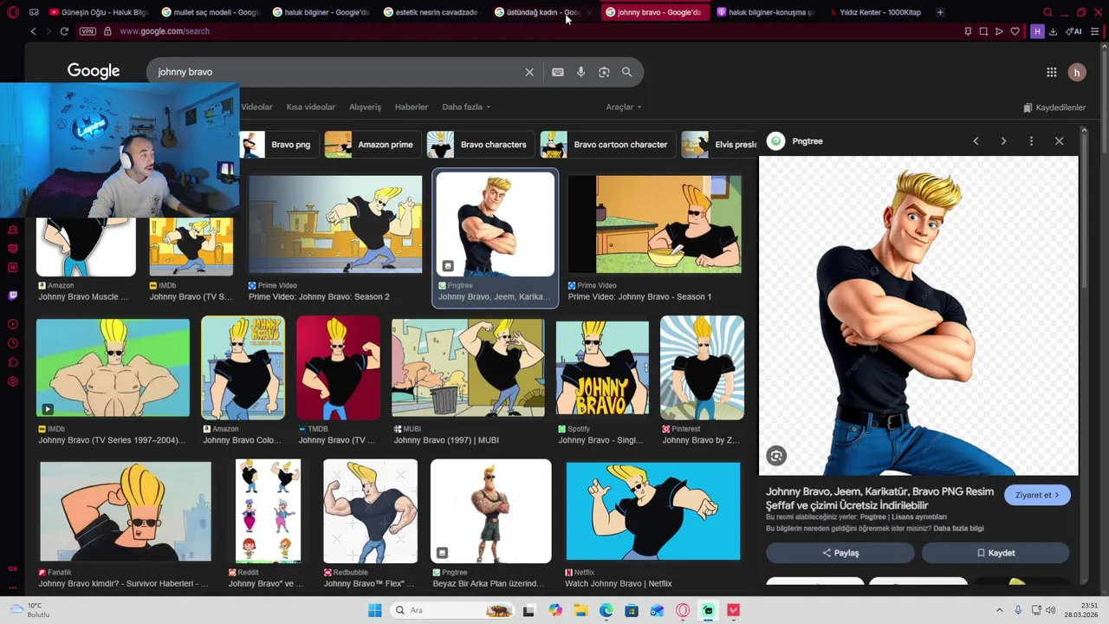Click the Opera menu logo
Image resolution: width=1109 pixels, height=624 pixels.
[13, 12]
